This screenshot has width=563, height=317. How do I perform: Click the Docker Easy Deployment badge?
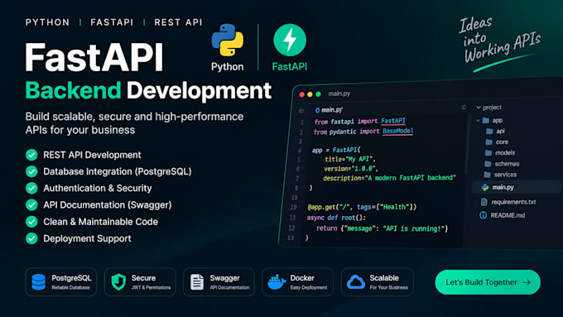[x=298, y=281]
